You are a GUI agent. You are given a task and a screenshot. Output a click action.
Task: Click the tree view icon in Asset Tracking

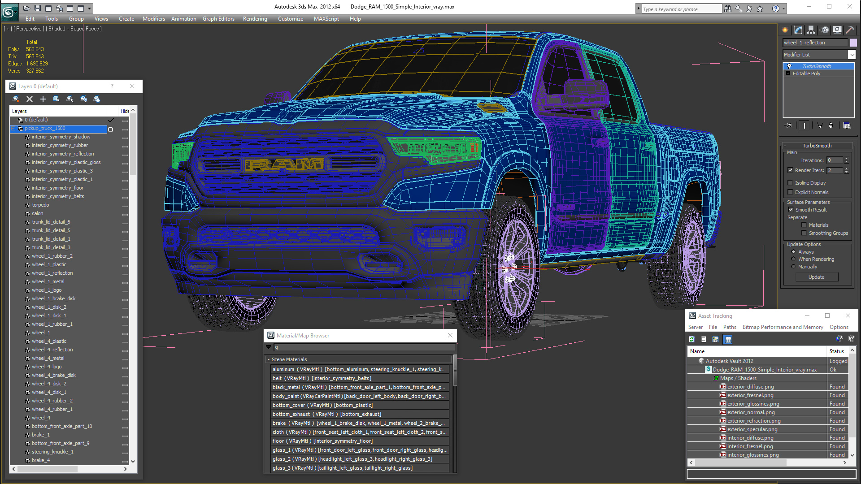point(716,339)
